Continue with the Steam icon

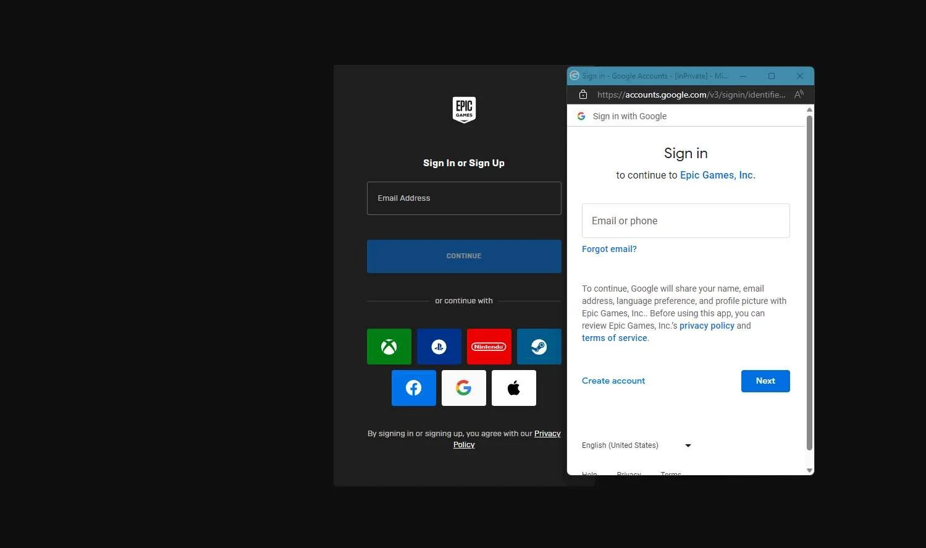539,347
